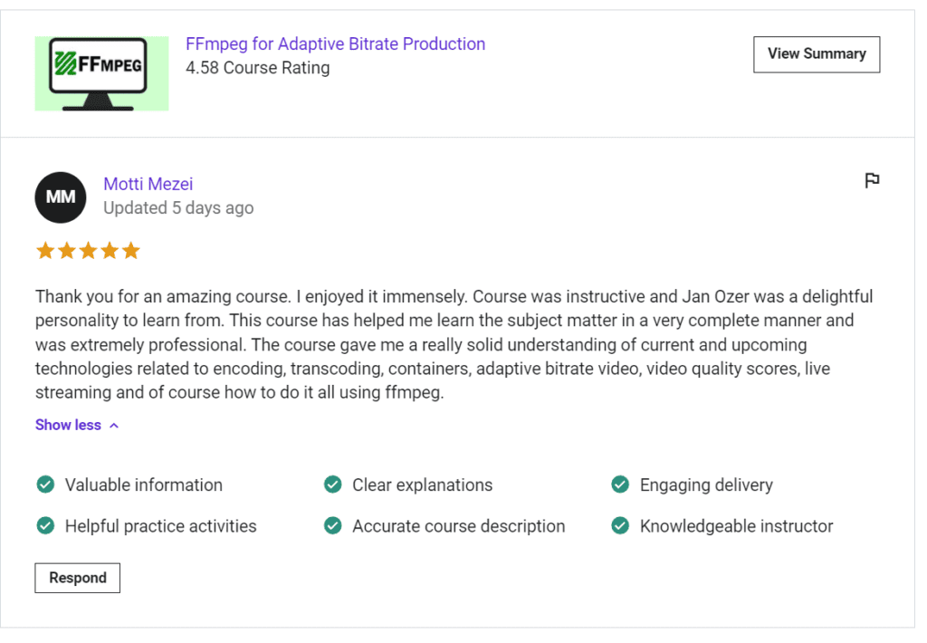Click the third rating star
Screen dimensions: 927x643
[88, 251]
